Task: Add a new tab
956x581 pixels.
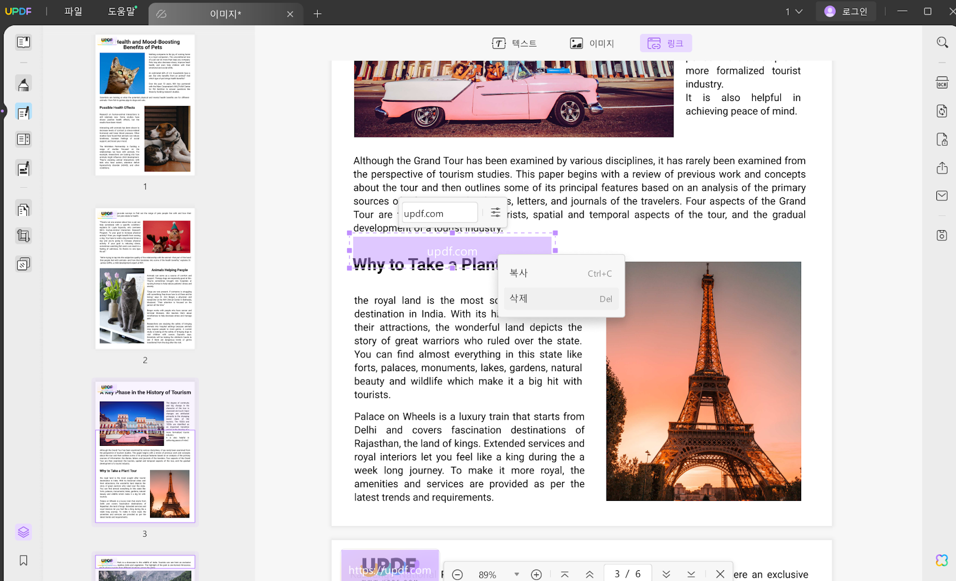Action: [317, 14]
